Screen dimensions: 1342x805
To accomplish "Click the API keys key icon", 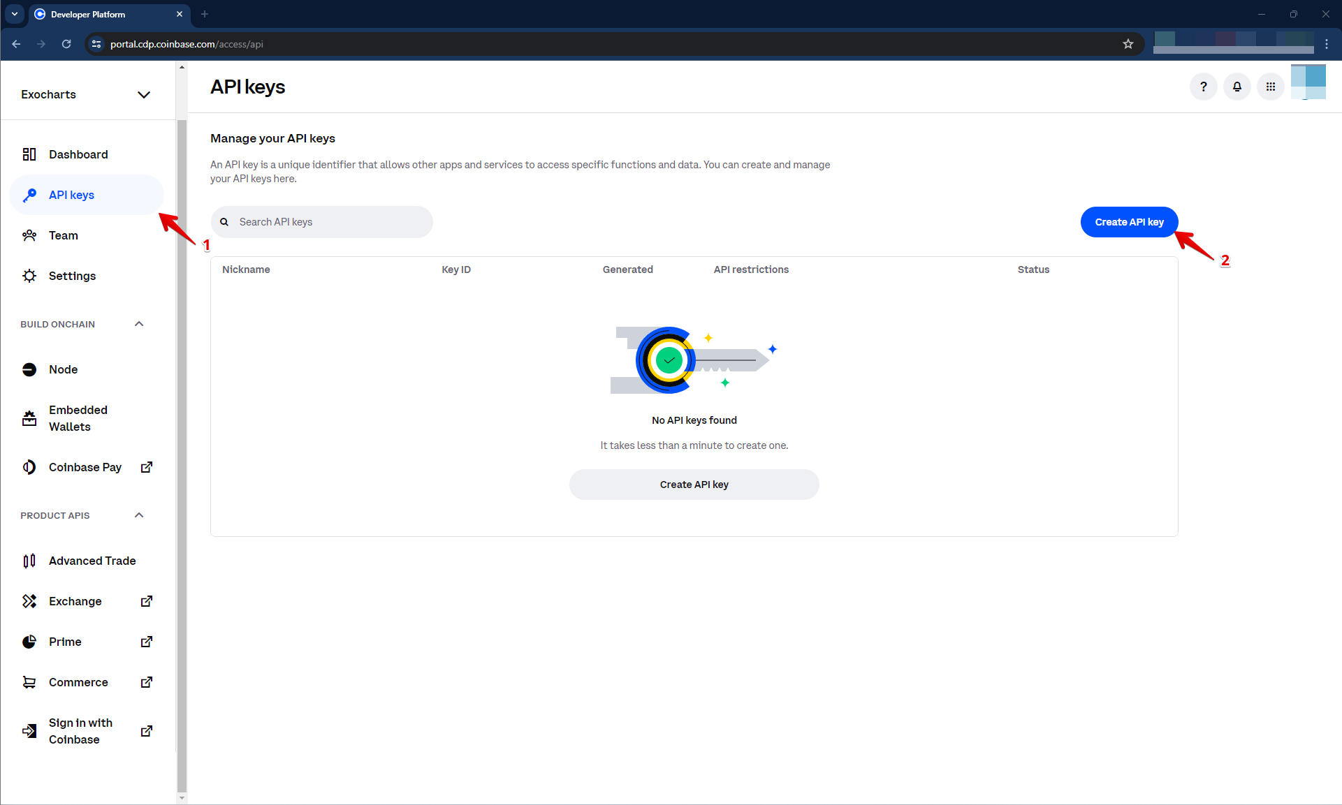I will click(x=29, y=195).
